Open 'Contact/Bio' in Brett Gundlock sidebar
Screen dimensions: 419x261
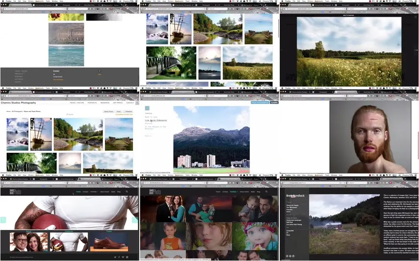[x=290, y=231]
